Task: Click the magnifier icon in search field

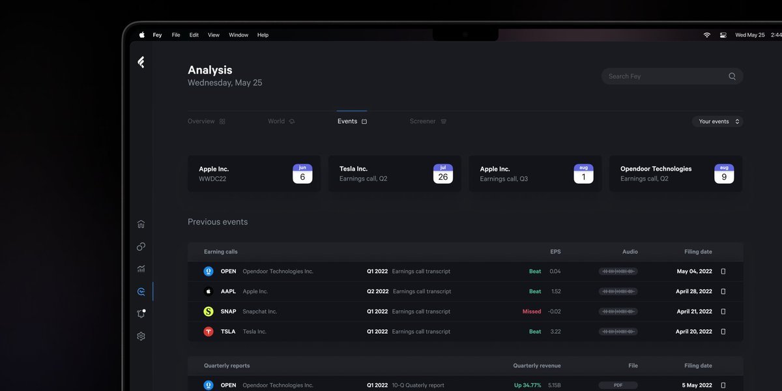Action: pyautogui.click(x=732, y=76)
